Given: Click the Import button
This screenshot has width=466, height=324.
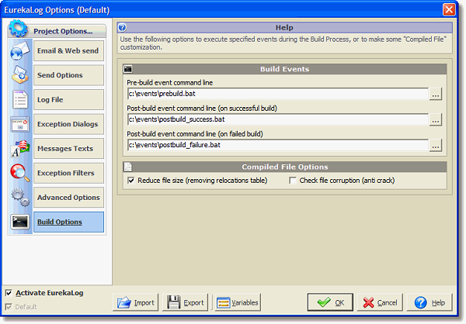Looking at the screenshot, I should tap(135, 302).
